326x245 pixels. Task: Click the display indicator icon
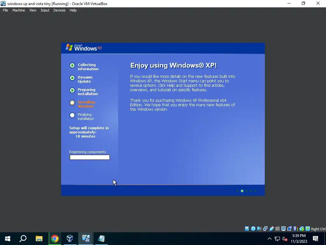[x=283, y=228]
